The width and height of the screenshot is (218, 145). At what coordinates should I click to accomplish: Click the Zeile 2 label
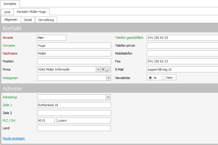(7, 113)
